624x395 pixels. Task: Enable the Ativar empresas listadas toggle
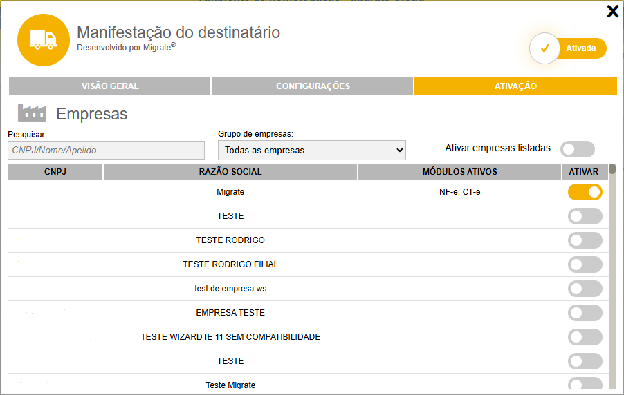pos(578,148)
